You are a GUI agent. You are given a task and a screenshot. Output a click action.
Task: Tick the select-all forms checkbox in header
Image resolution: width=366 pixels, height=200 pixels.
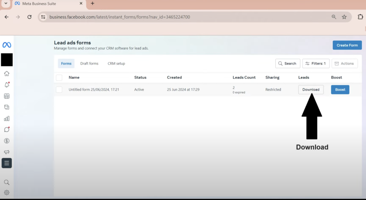coord(59,77)
